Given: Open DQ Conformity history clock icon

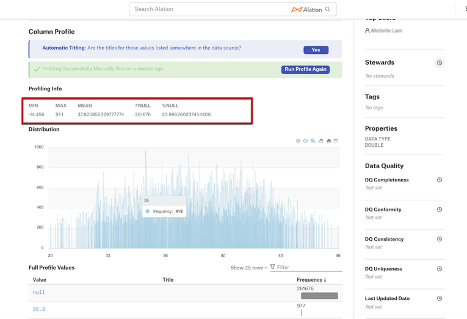Looking at the screenshot, I should (x=440, y=210).
